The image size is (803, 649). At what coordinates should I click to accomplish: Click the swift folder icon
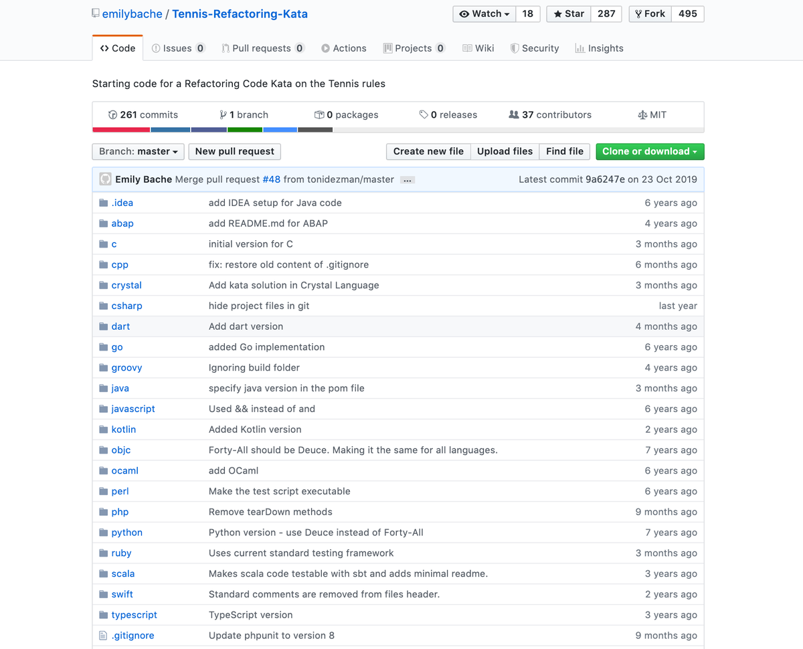click(x=104, y=594)
